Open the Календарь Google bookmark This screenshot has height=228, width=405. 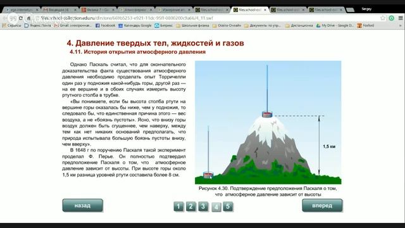pos(135,25)
